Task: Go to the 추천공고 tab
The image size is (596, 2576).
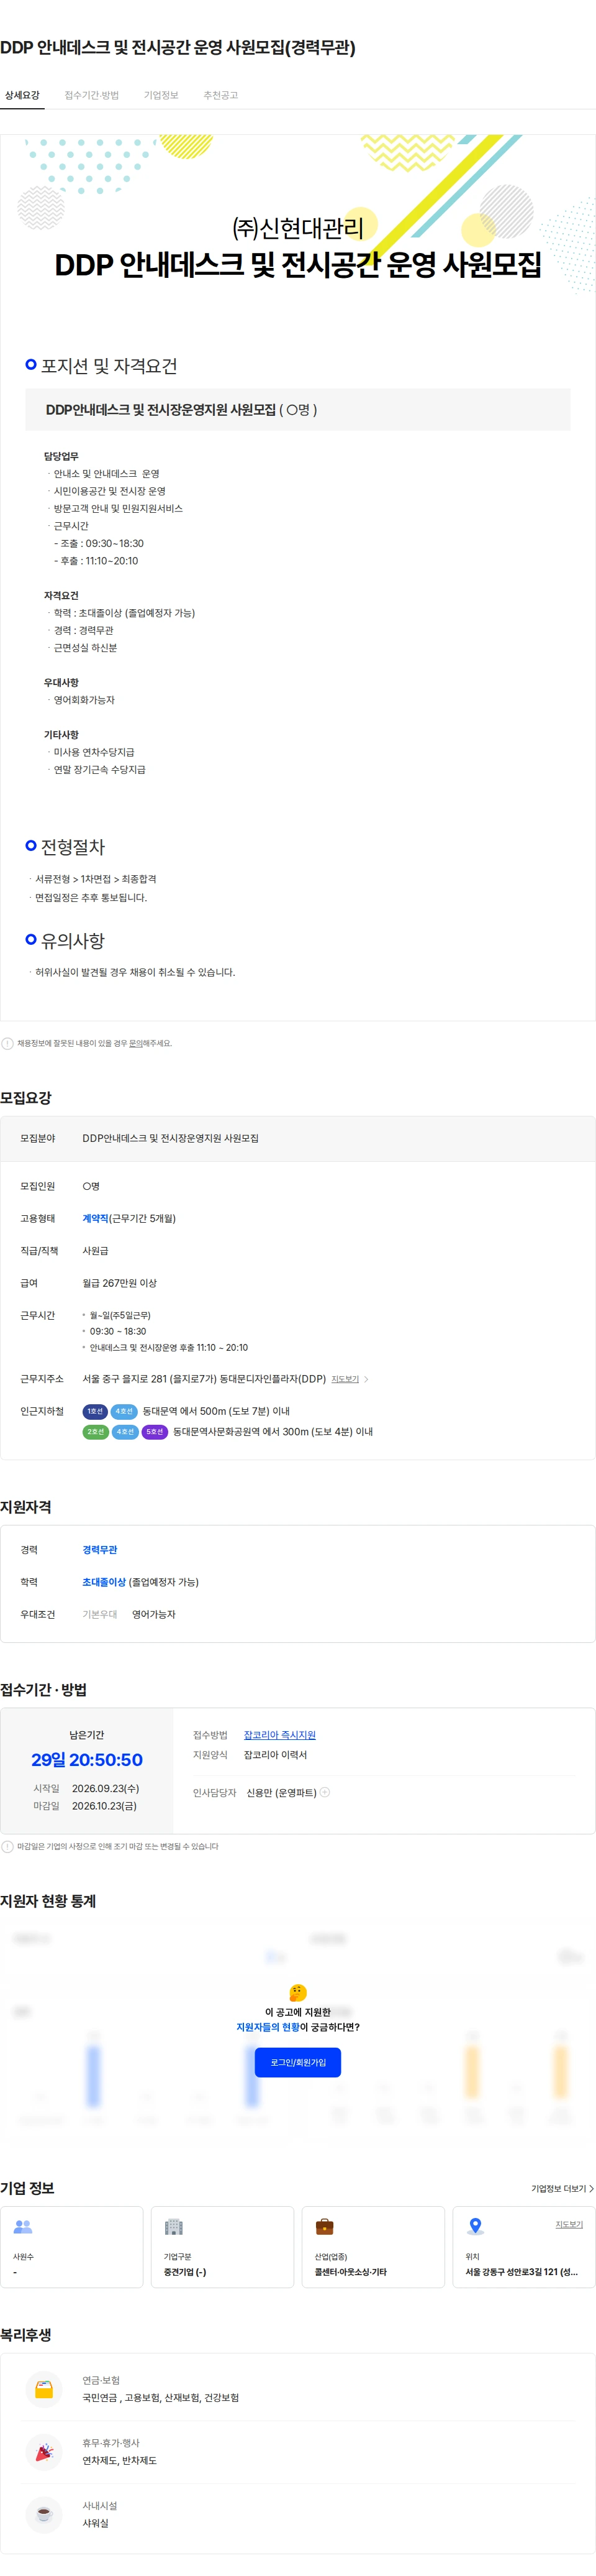Action: point(220,95)
